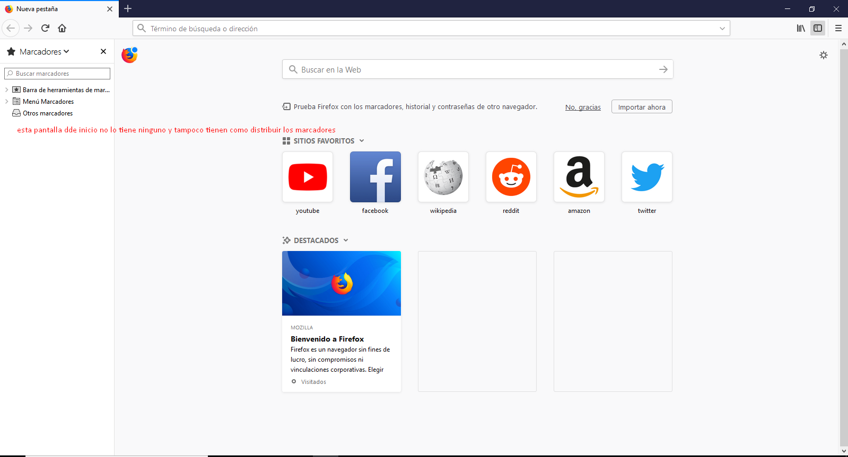The height and width of the screenshot is (457, 848).
Task: Decline import via No, gracias link
Action: [583, 107]
